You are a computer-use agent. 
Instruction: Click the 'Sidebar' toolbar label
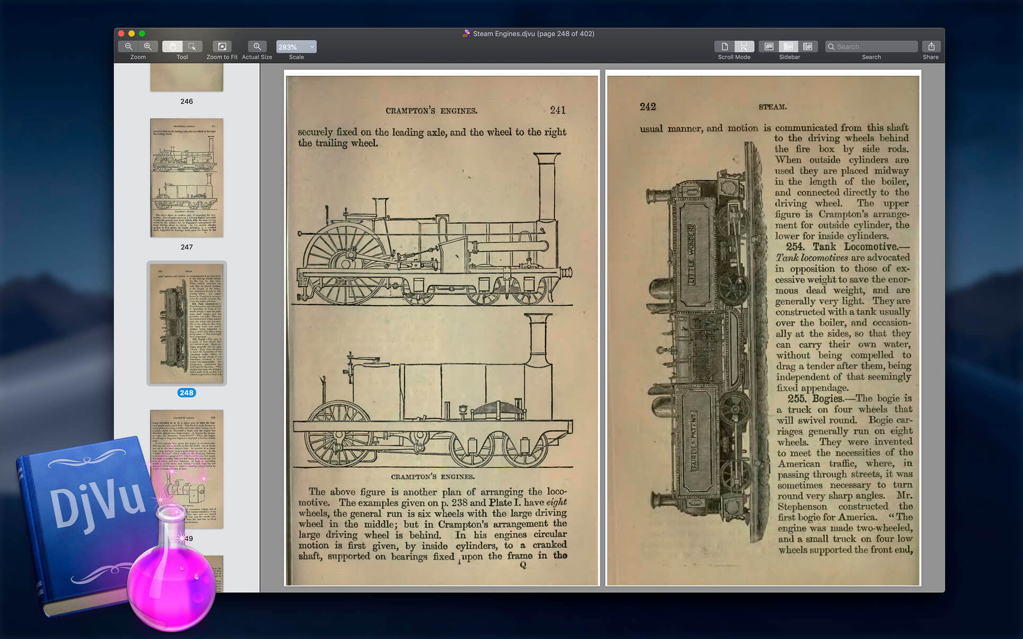point(790,57)
